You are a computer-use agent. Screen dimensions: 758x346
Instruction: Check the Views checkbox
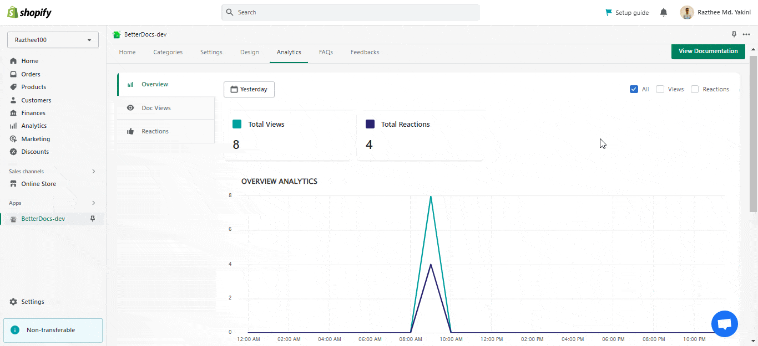(x=660, y=89)
